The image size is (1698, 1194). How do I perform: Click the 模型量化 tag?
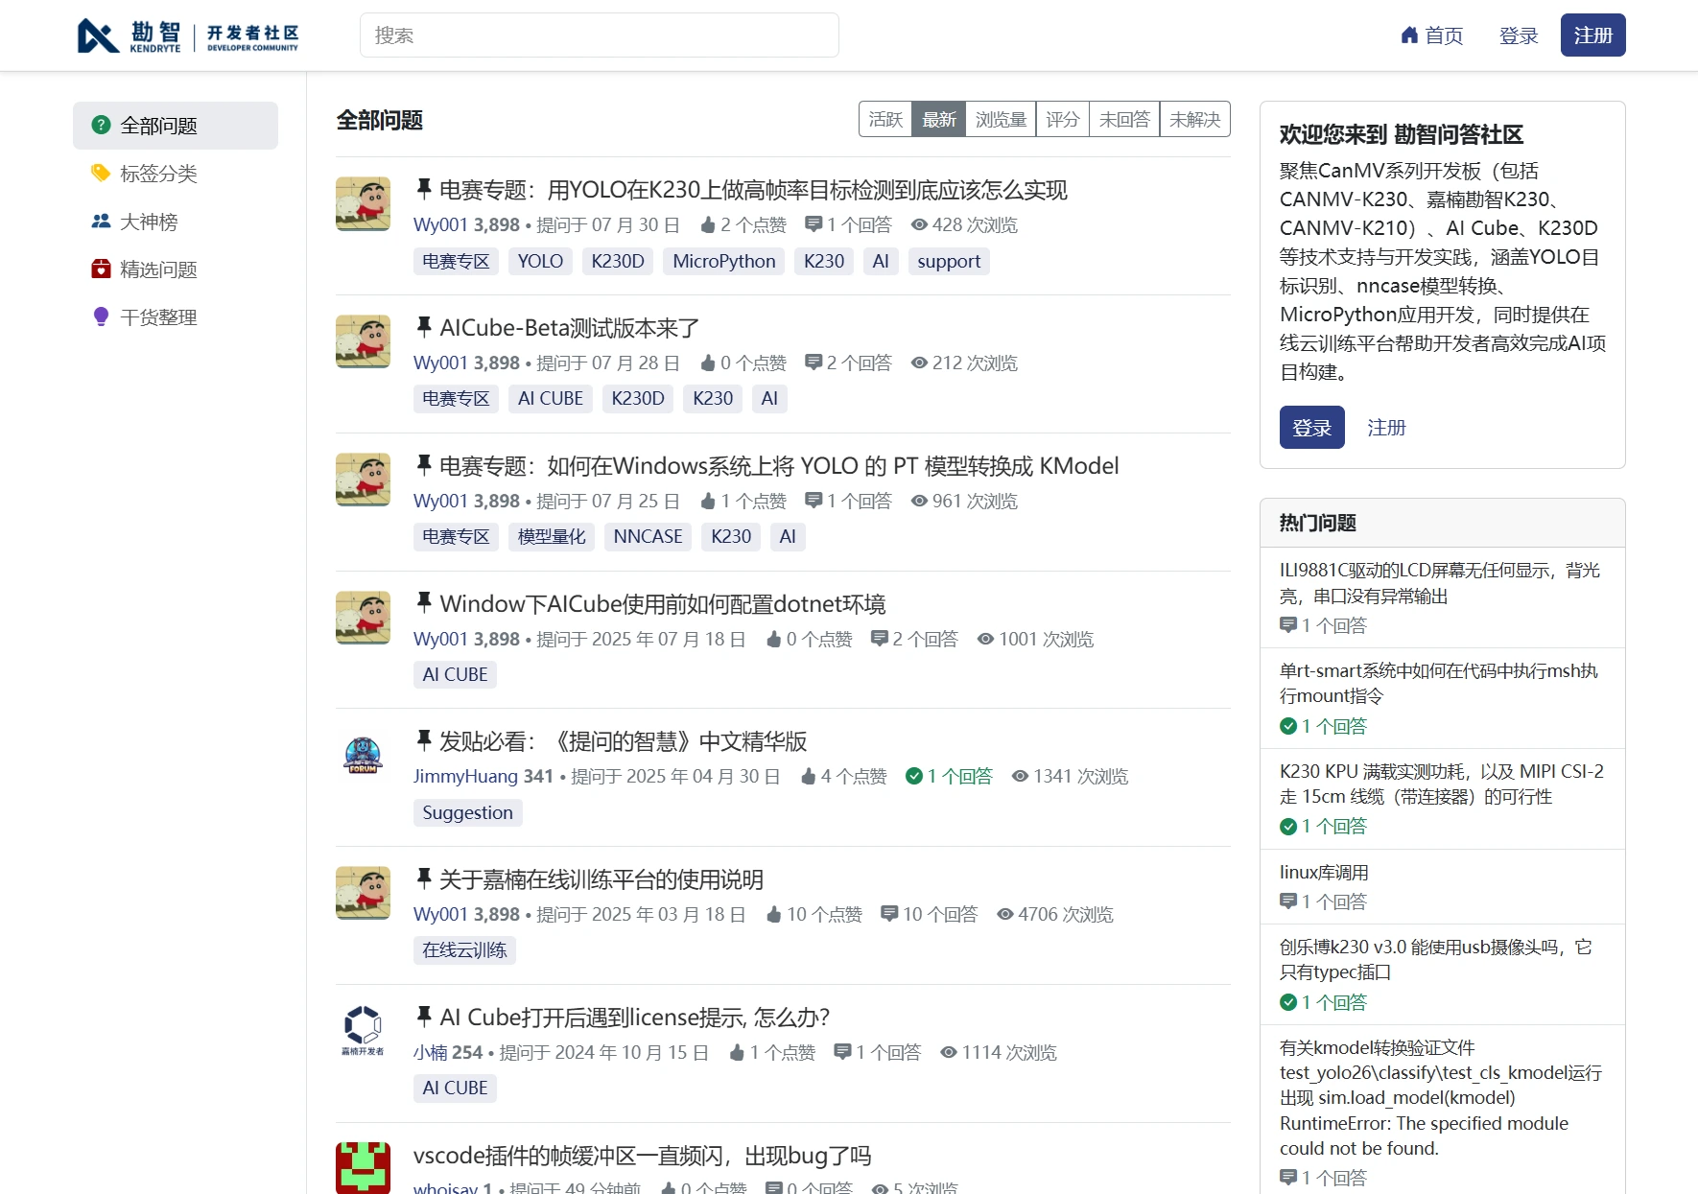tap(552, 536)
